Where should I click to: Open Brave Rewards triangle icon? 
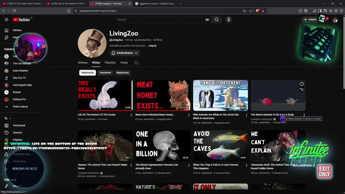[x=263, y=11]
